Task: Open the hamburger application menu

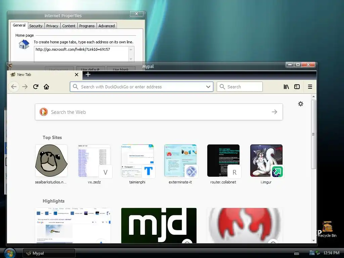Action: (x=310, y=87)
